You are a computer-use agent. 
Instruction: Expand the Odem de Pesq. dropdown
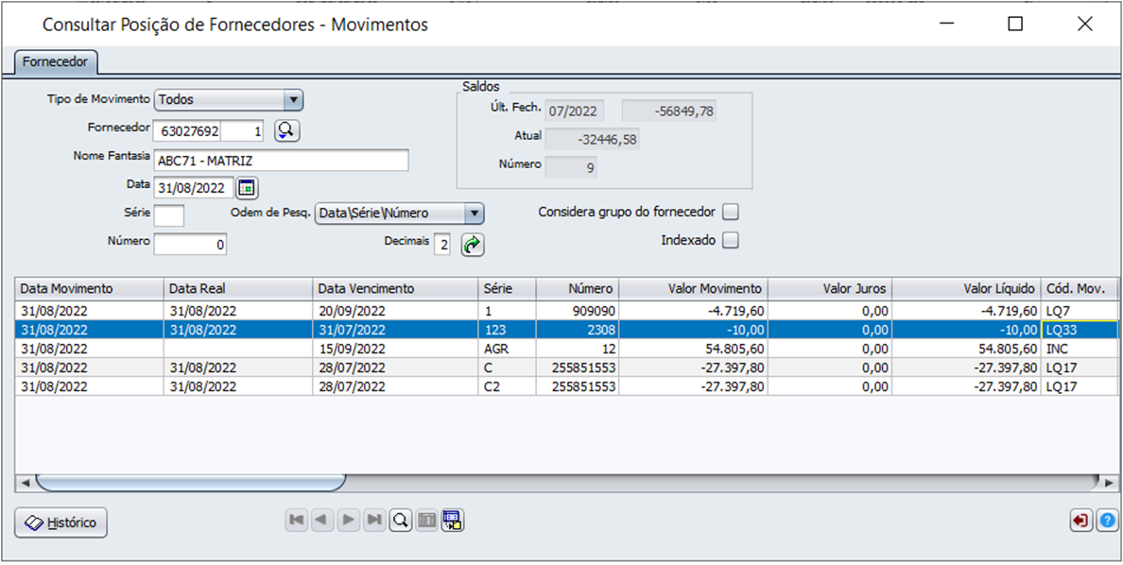tap(400, 213)
